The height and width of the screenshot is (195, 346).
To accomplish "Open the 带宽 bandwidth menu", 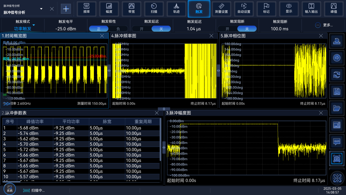I will coord(131,9).
